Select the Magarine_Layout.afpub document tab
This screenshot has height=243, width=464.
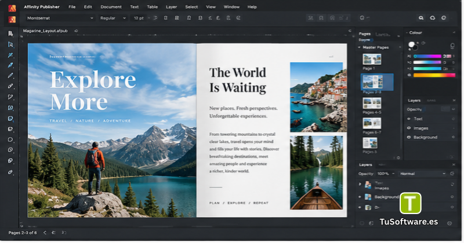(x=45, y=31)
